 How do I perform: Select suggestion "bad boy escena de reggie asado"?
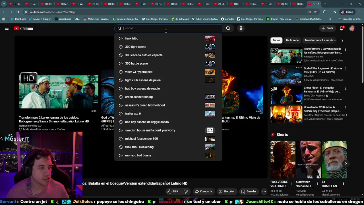pos(168,122)
